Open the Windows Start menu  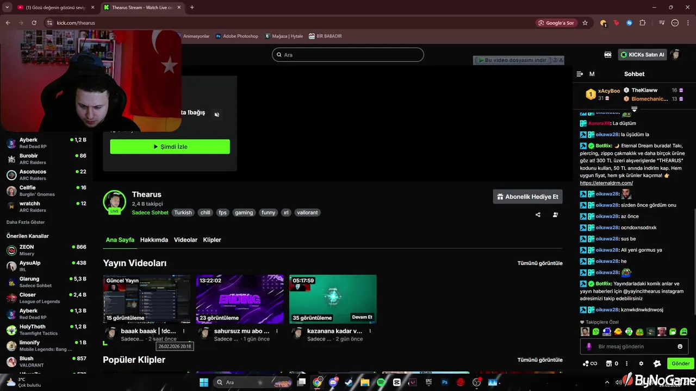point(204,382)
